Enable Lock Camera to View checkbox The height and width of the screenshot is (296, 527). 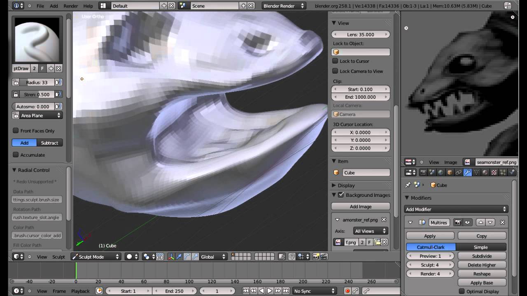335,71
